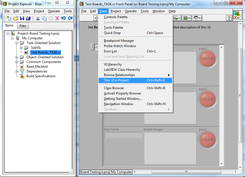
Task: Click the SubVIs folder icon
Action: tap(26, 48)
